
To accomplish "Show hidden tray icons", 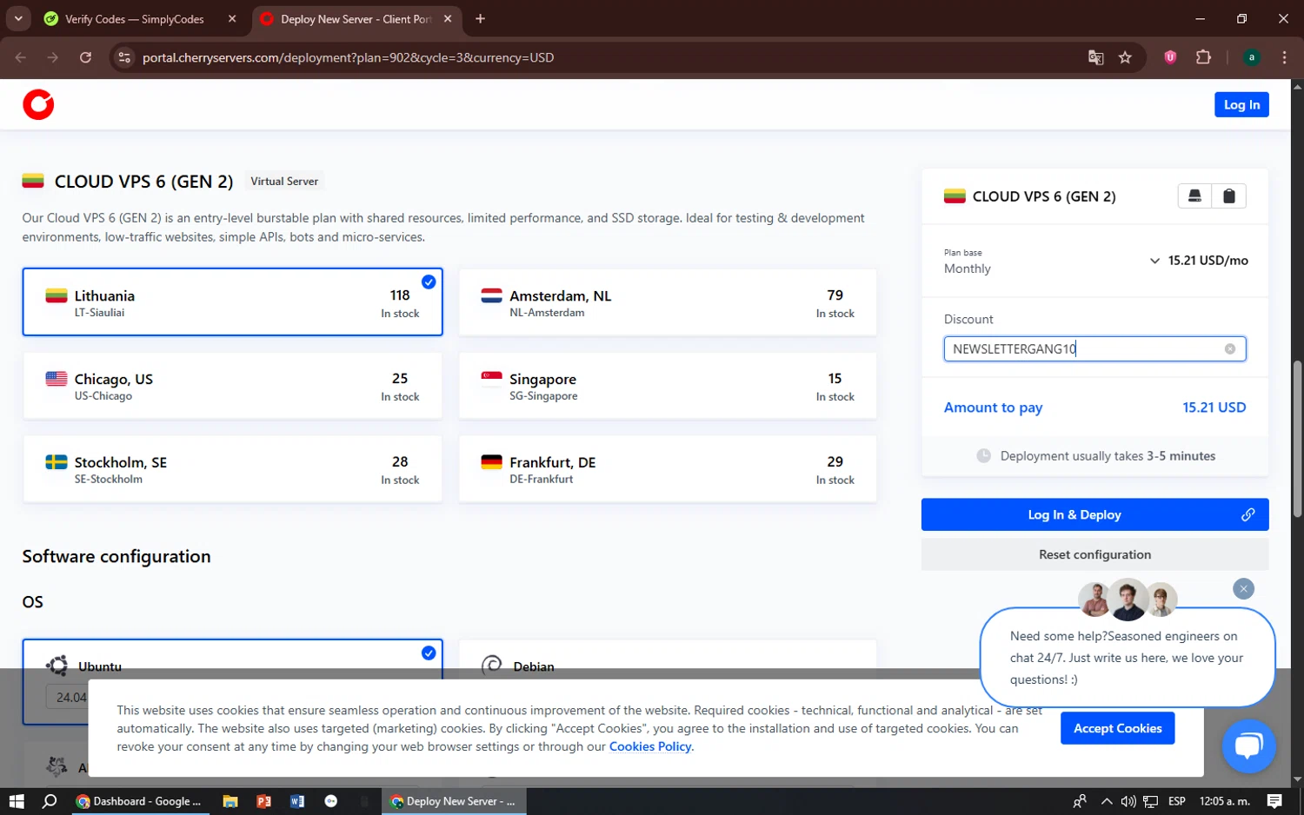I will 1107,801.
